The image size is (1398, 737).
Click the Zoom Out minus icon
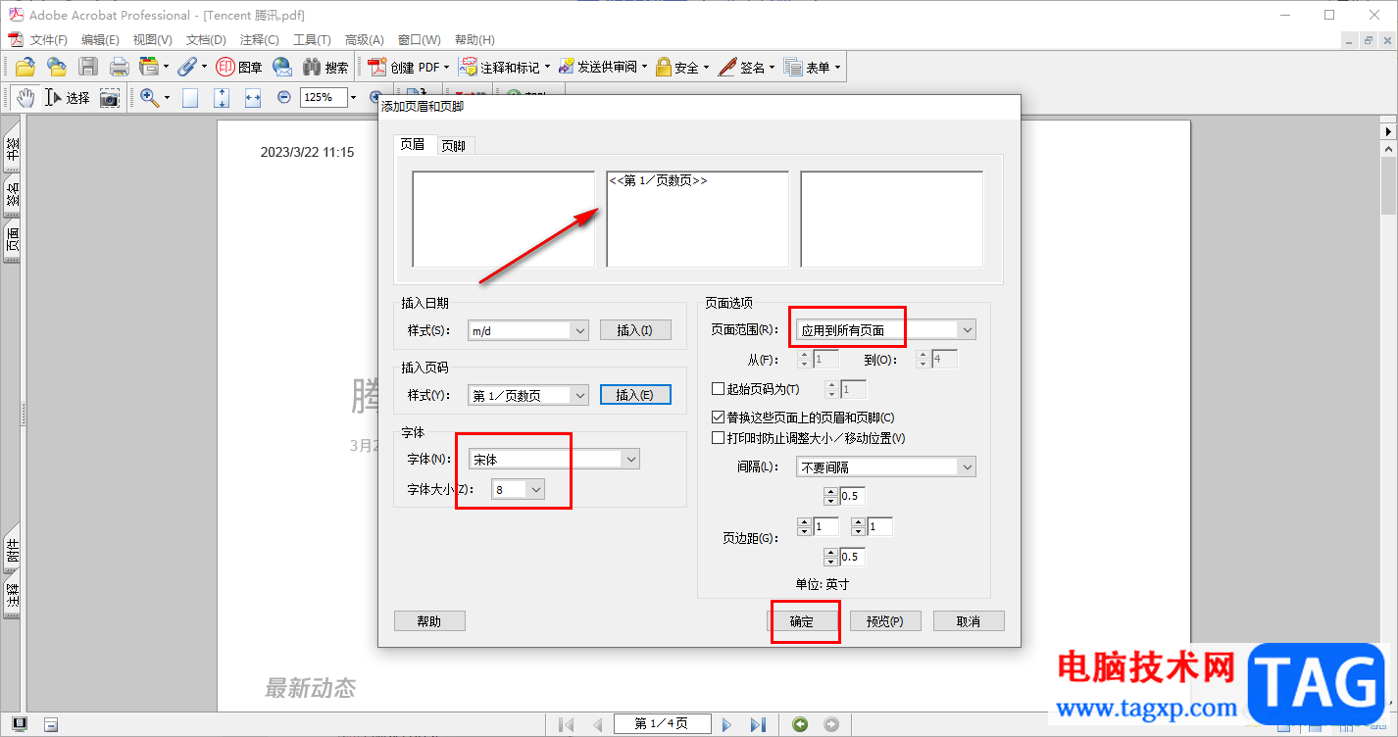click(x=284, y=97)
